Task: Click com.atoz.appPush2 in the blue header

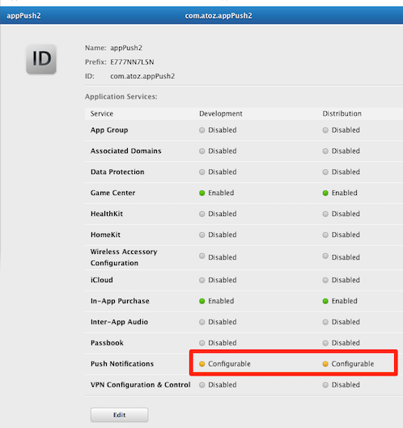Action: (218, 15)
